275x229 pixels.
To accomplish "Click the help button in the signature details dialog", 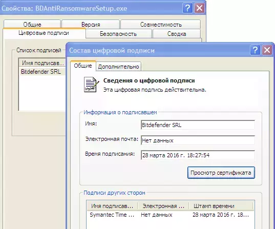I will click(255, 50).
